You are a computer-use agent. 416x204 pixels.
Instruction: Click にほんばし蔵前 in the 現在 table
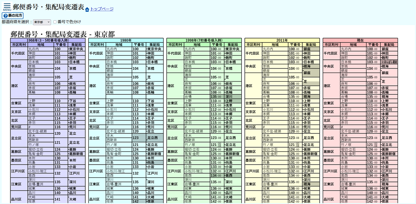click(x=389, y=62)
